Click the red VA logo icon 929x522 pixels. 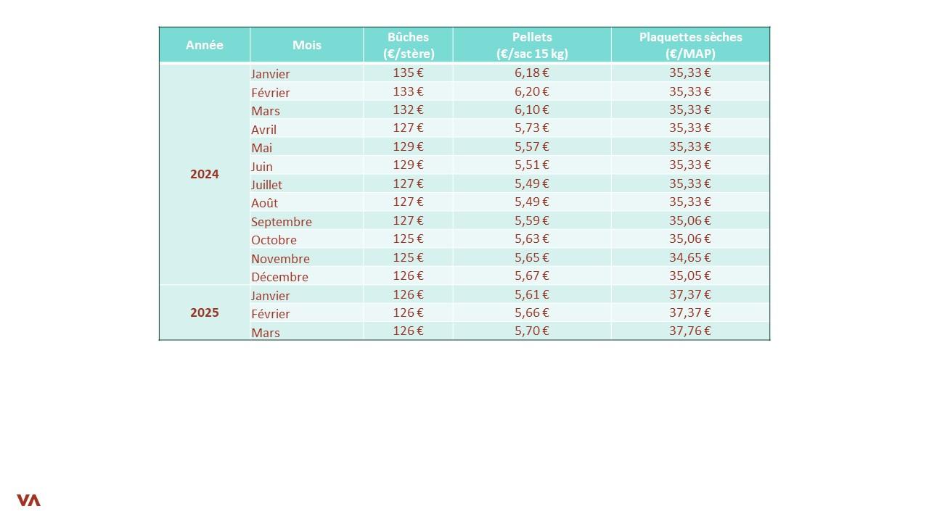coord(28,500)
